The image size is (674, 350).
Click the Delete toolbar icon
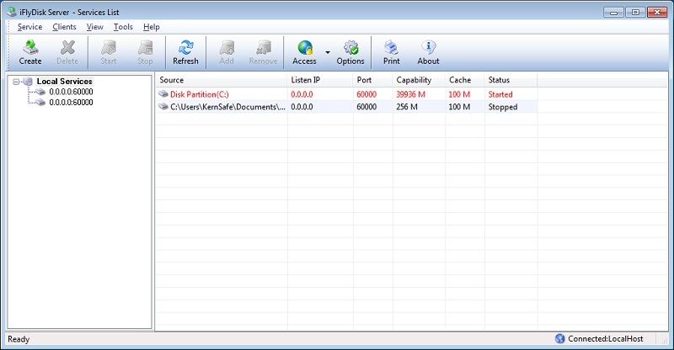click(x=67, y=52)
